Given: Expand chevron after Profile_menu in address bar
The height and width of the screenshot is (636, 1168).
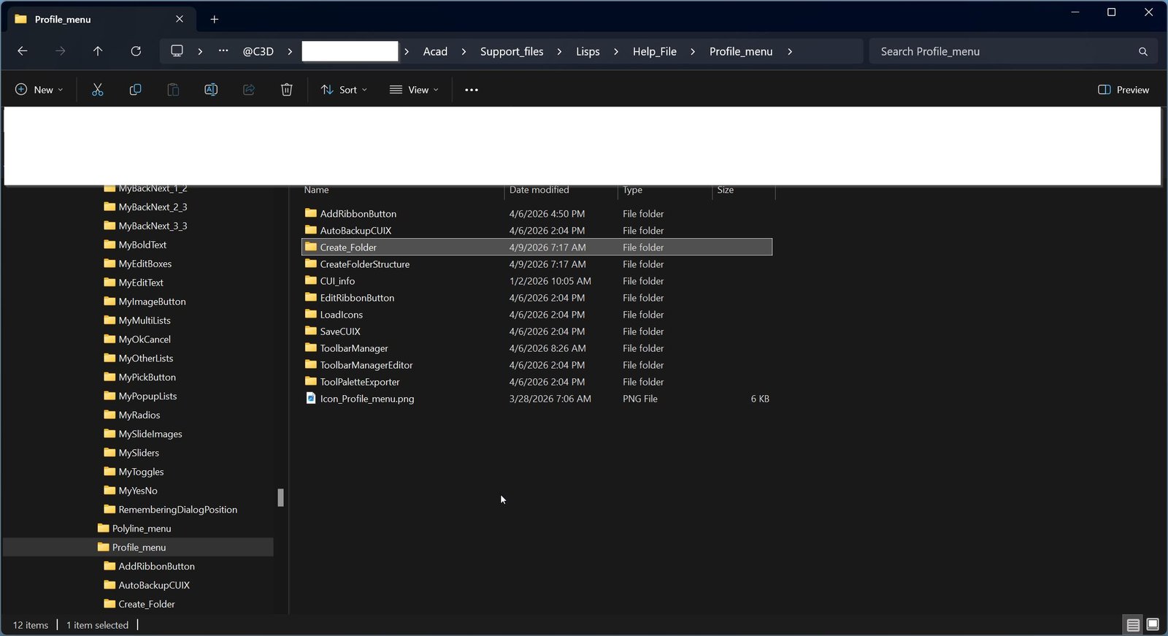Looking at the screenshot, I should [790, 52].
